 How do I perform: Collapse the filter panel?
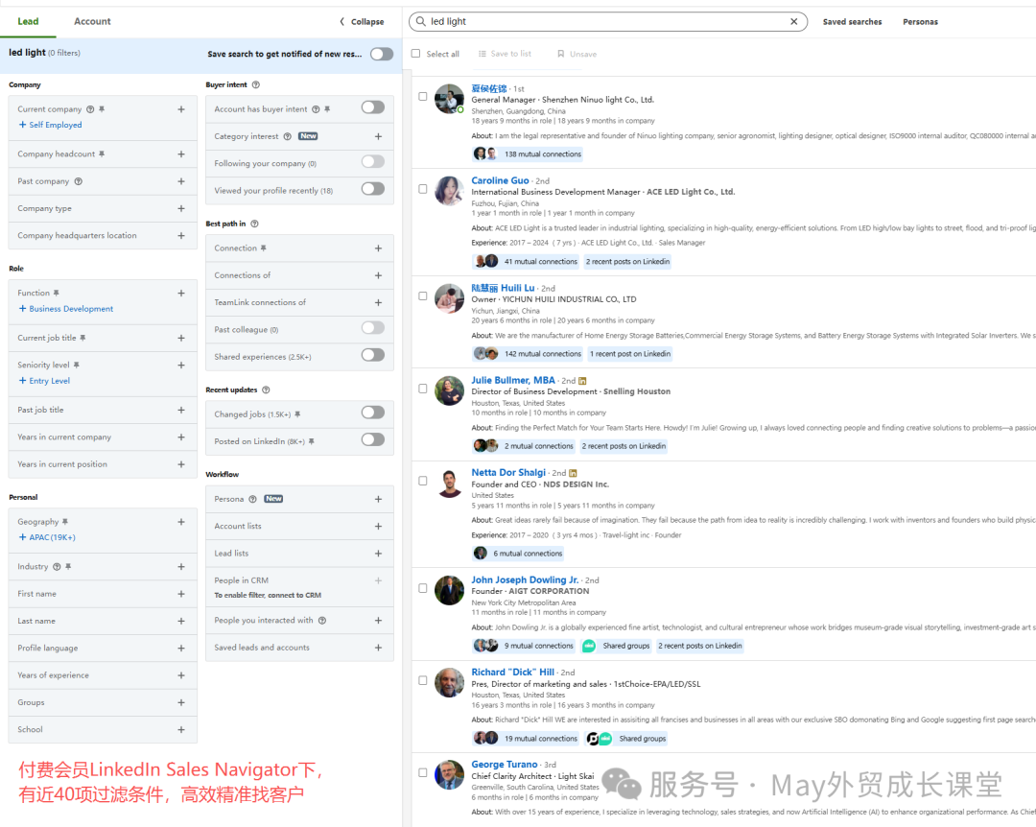click(x=362, y=21)
